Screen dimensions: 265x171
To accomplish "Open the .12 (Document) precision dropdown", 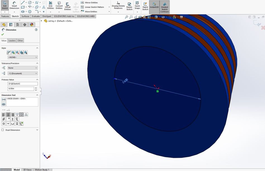I will (23, 73).
